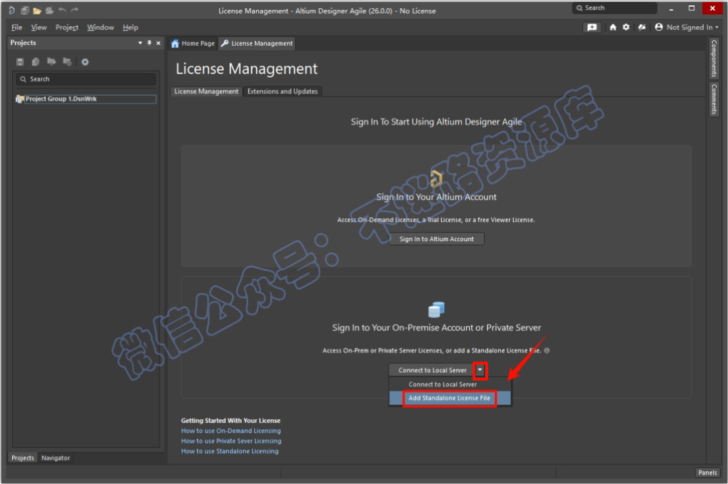Select the Projects bottom tab
The image size is (728, 484).
23,458
